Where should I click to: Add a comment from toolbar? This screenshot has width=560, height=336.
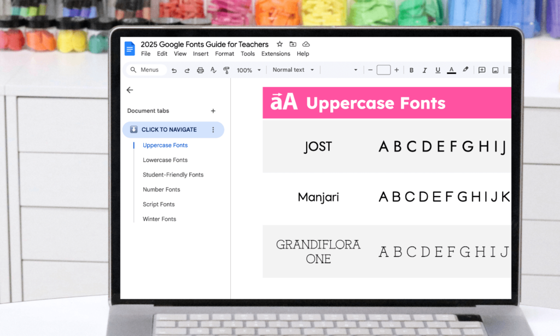pyautogui.click(x=482, y=70)
